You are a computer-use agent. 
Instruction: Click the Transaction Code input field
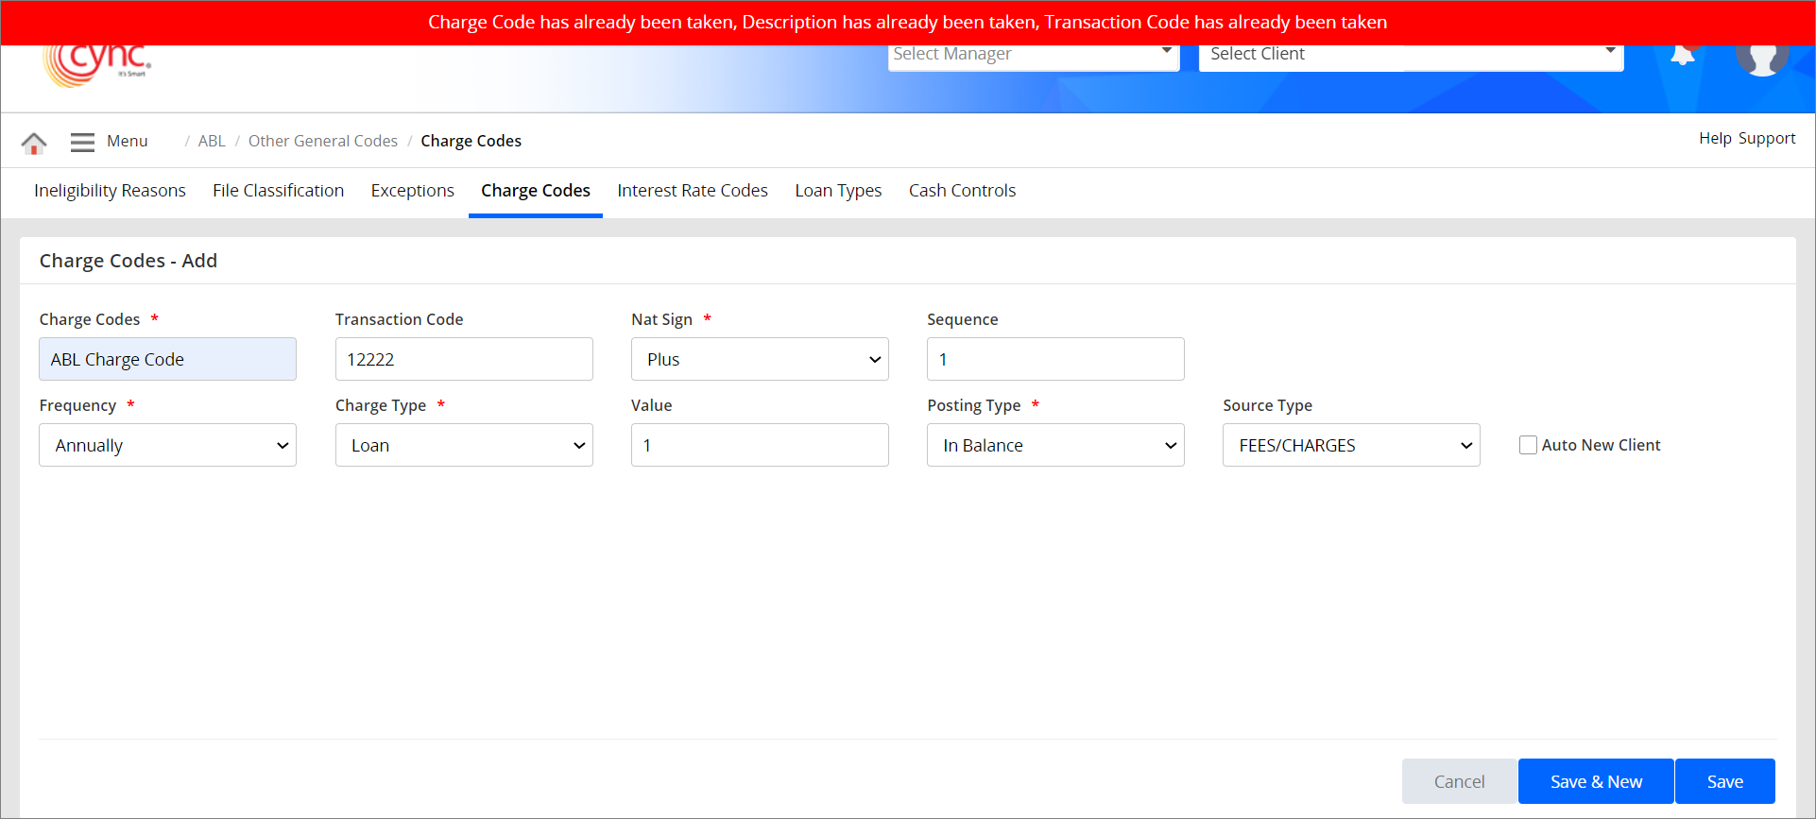tap(464, 359)
